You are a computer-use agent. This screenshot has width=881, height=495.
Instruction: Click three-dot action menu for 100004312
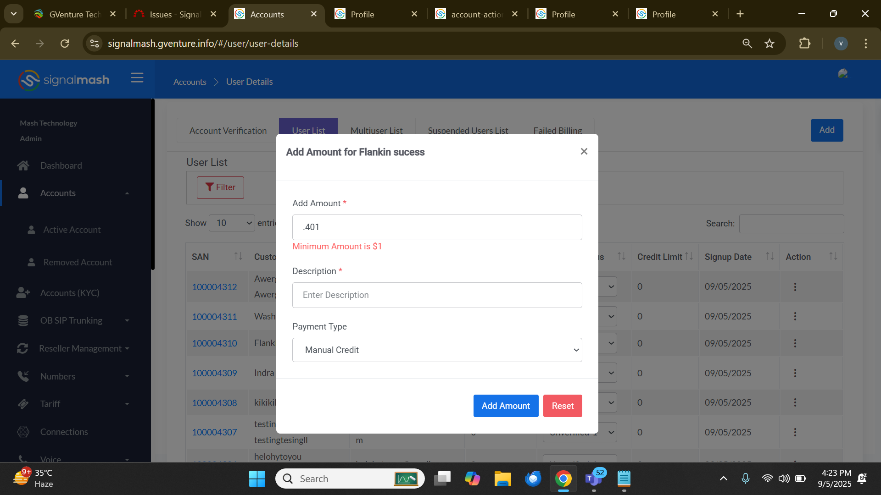click(x=795, y=287)
